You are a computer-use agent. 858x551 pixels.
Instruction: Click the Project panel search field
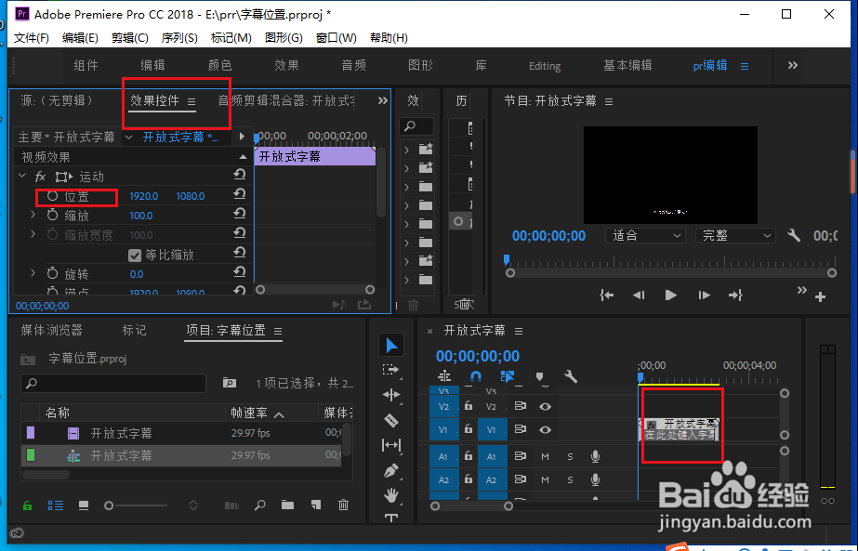(x=113, y=383)
